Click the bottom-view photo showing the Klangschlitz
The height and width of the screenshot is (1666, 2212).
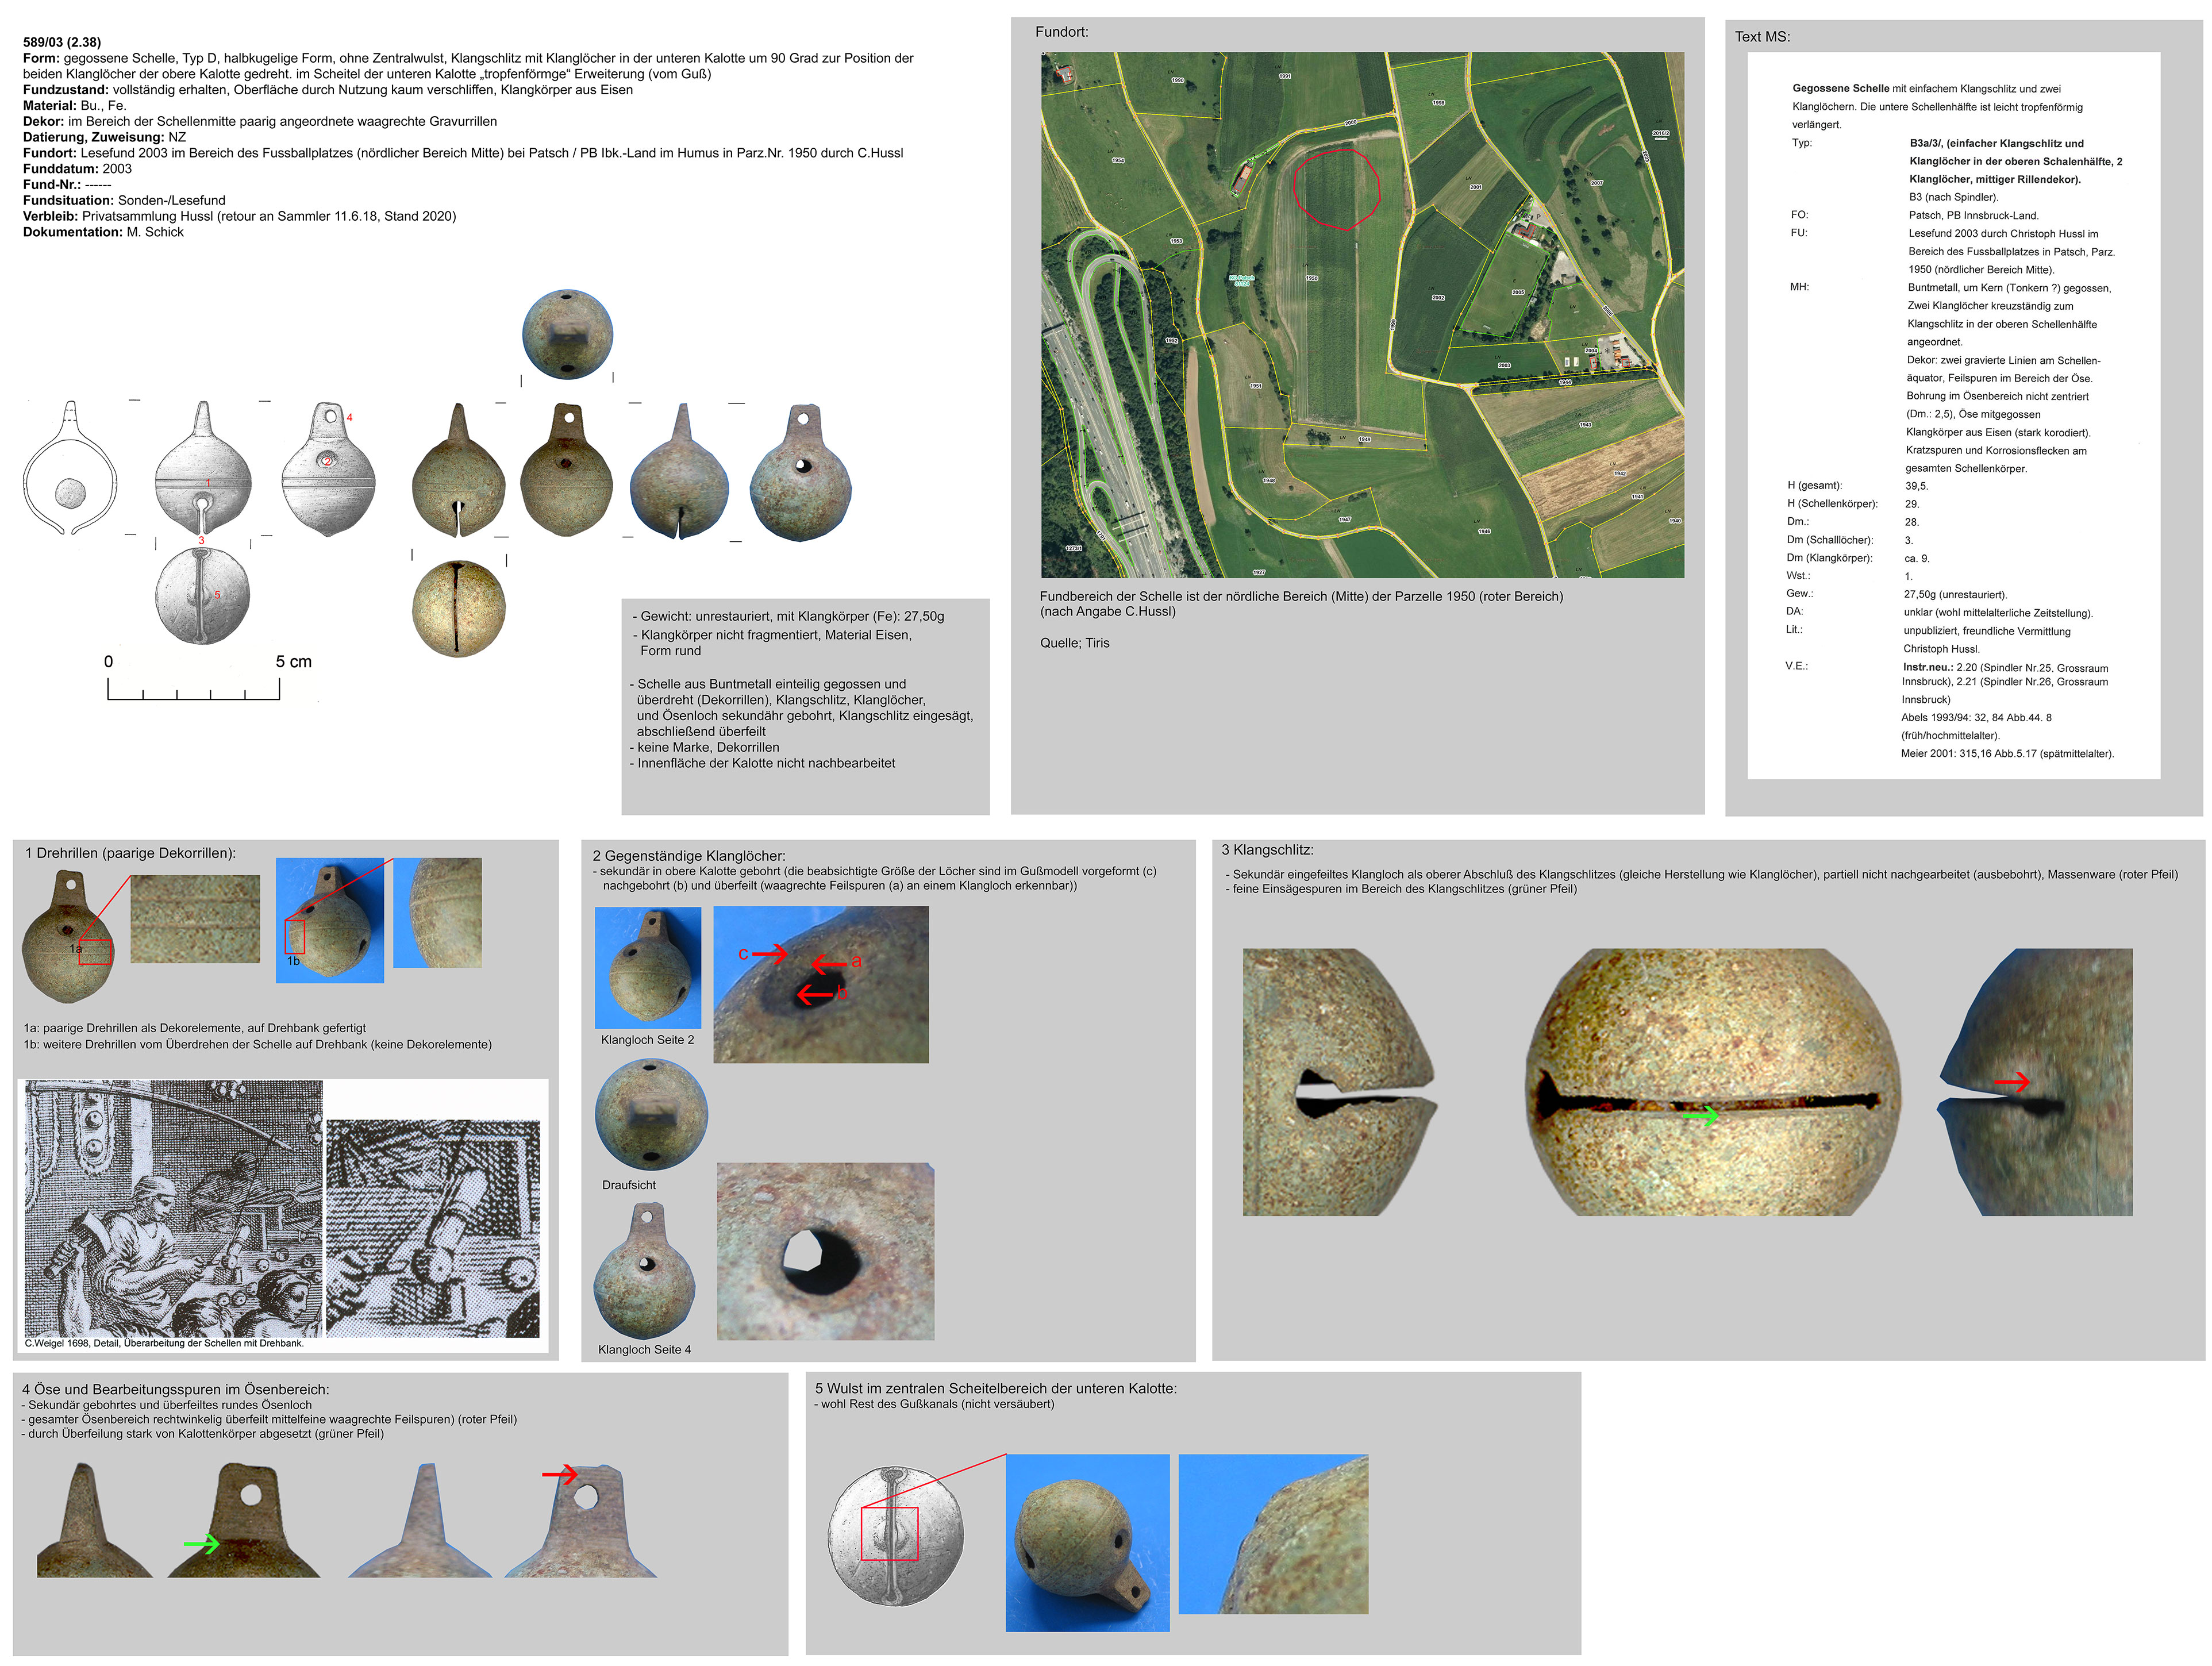458,608
